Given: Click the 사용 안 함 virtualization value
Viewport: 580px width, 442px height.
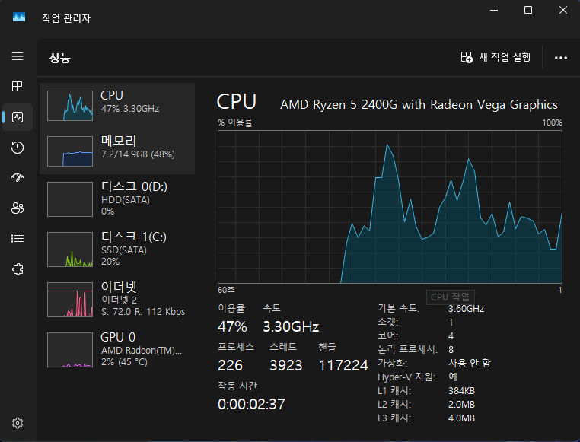Looking at the screenshot, I should 470,363.
